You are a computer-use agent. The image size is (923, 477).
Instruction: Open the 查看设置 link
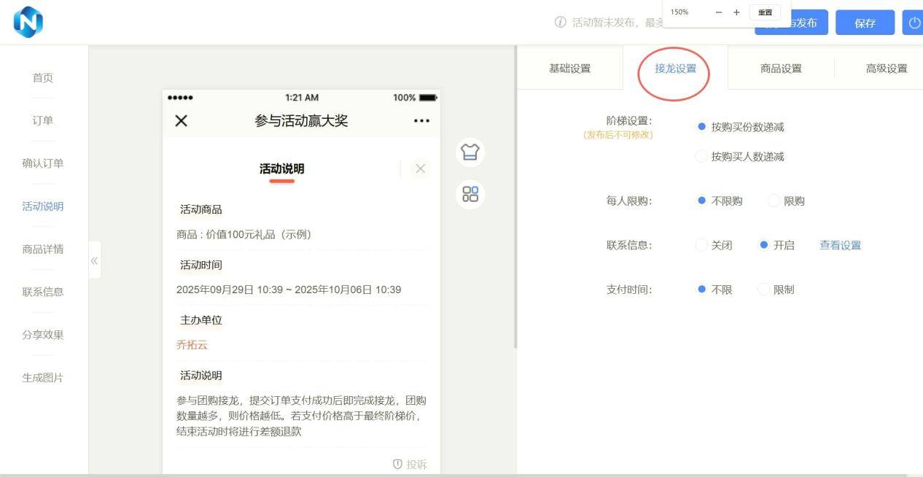pyautogui.click(x=840, y=245)
